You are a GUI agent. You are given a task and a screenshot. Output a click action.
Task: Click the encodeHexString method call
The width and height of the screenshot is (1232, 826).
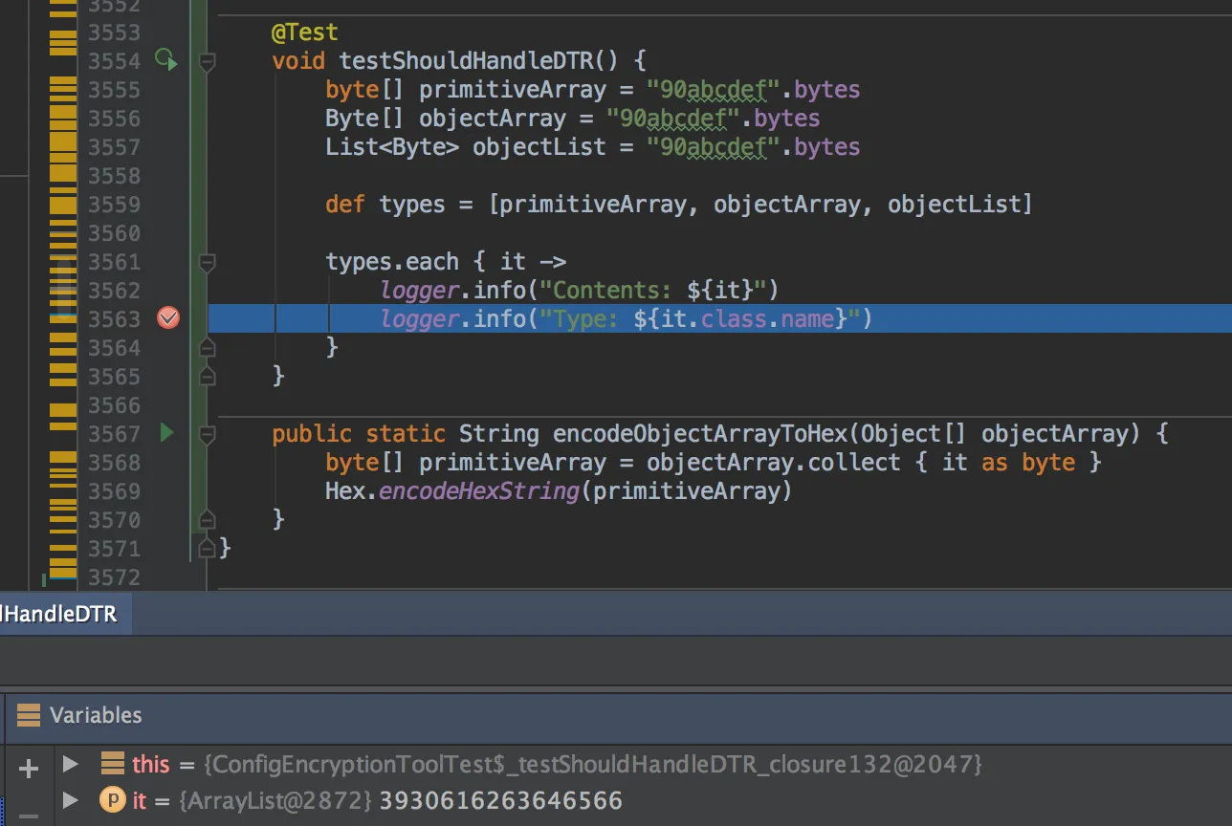click(479, 491)
